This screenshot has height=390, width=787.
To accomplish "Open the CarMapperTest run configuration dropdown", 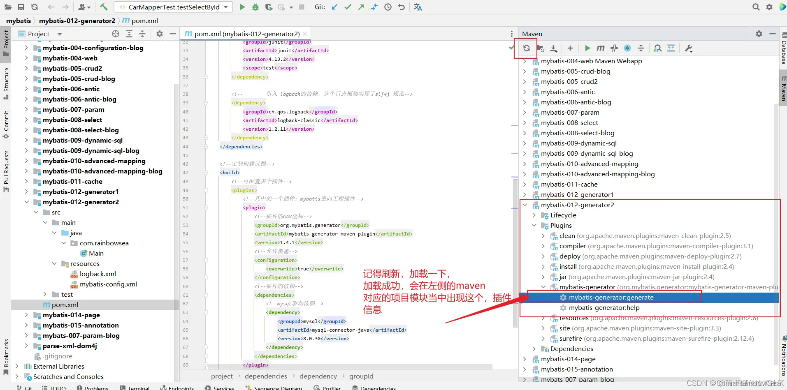I will [x=174, y=7].
